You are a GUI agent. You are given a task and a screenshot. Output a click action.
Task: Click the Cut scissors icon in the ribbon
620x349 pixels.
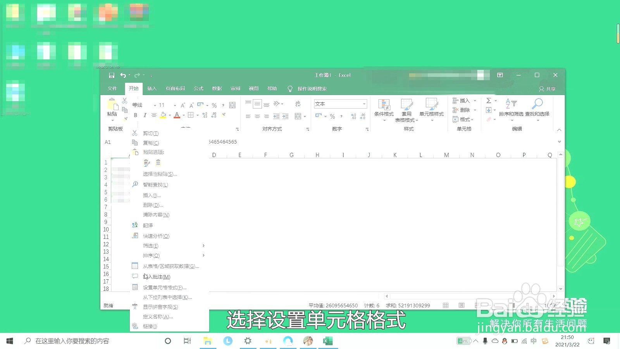125,101
